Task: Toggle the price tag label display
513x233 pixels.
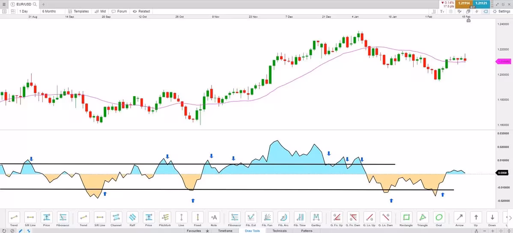Action: [486, 12]
